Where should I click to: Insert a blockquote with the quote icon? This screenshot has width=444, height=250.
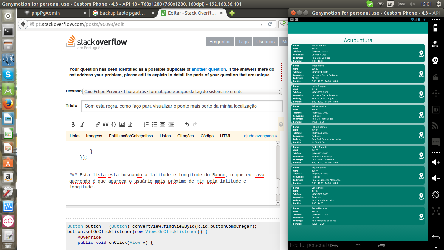coord(106,124)
